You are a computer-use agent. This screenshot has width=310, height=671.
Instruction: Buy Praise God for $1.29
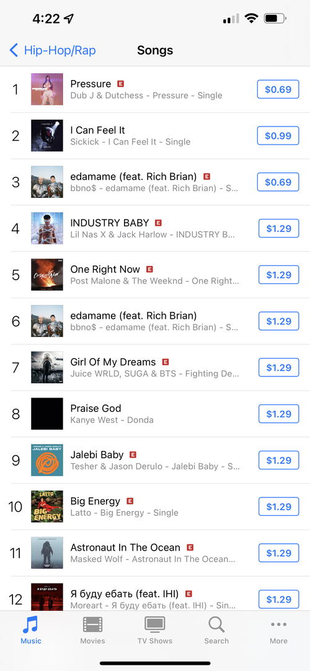279,414
